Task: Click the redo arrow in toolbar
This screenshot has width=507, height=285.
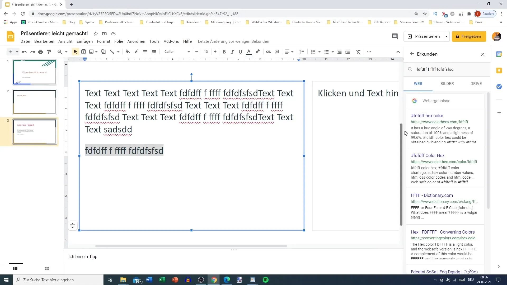Action: coord(32,52)
